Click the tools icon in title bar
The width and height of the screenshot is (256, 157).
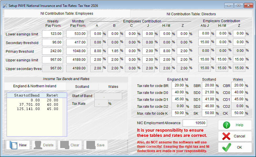click(5, 5)
